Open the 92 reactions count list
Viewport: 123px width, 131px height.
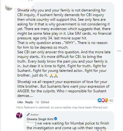pos(111,100)
